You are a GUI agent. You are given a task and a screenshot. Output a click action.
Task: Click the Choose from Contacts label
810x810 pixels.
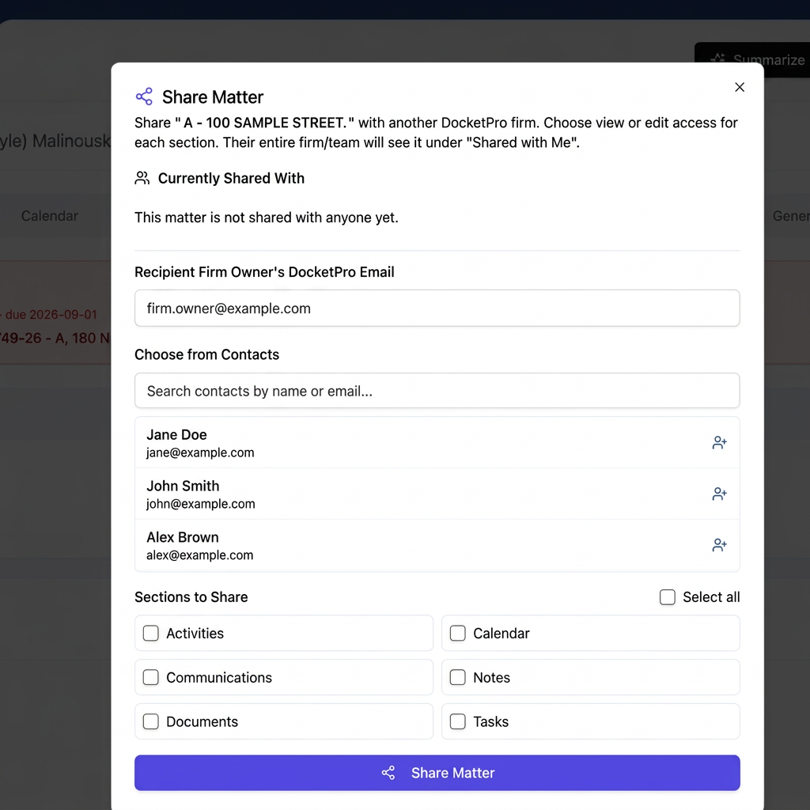206,355
